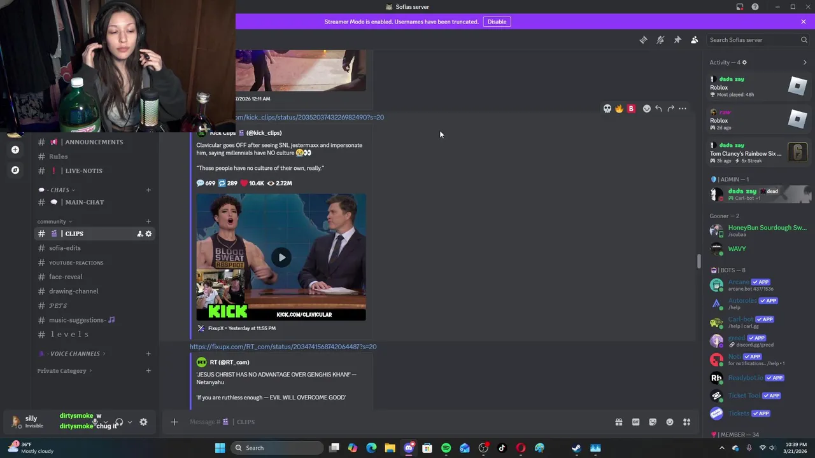Reply to message with reply arrow
Viewport: 815px width, 458px height.
pos(658,109)
